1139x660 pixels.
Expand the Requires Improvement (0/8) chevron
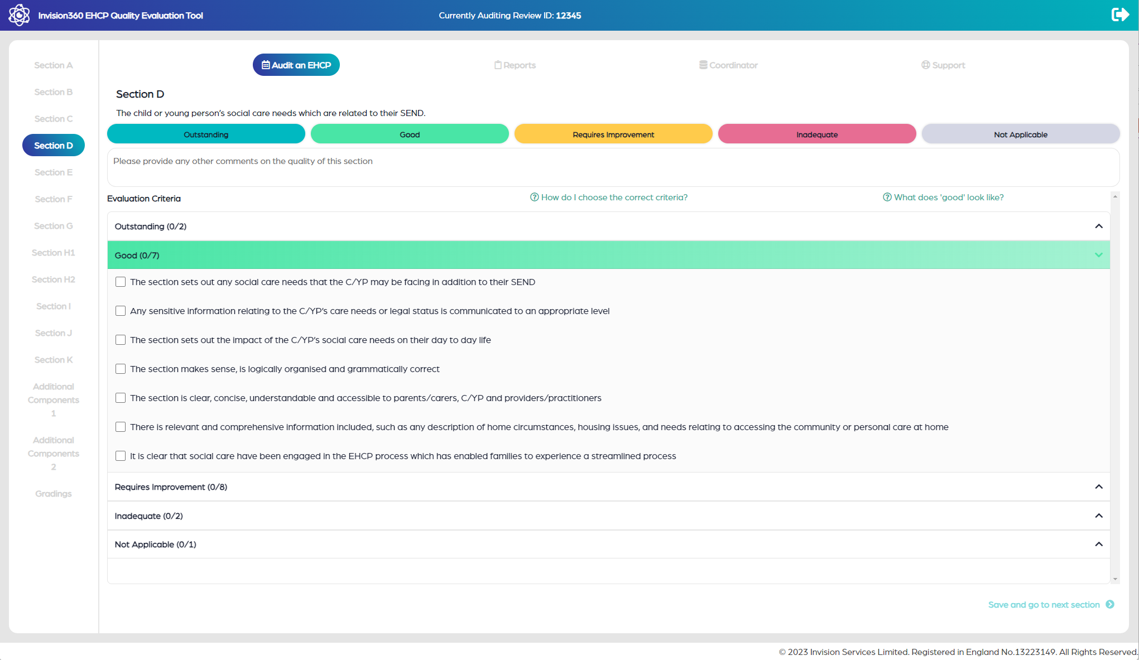(x=1098, y=487)
